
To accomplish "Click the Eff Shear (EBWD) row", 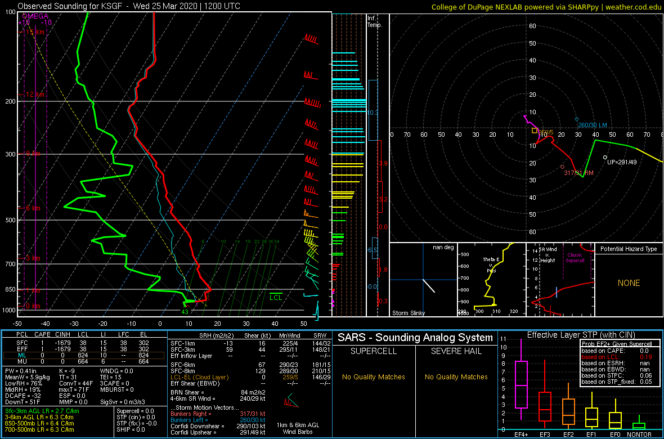I will tap(250, 383).
